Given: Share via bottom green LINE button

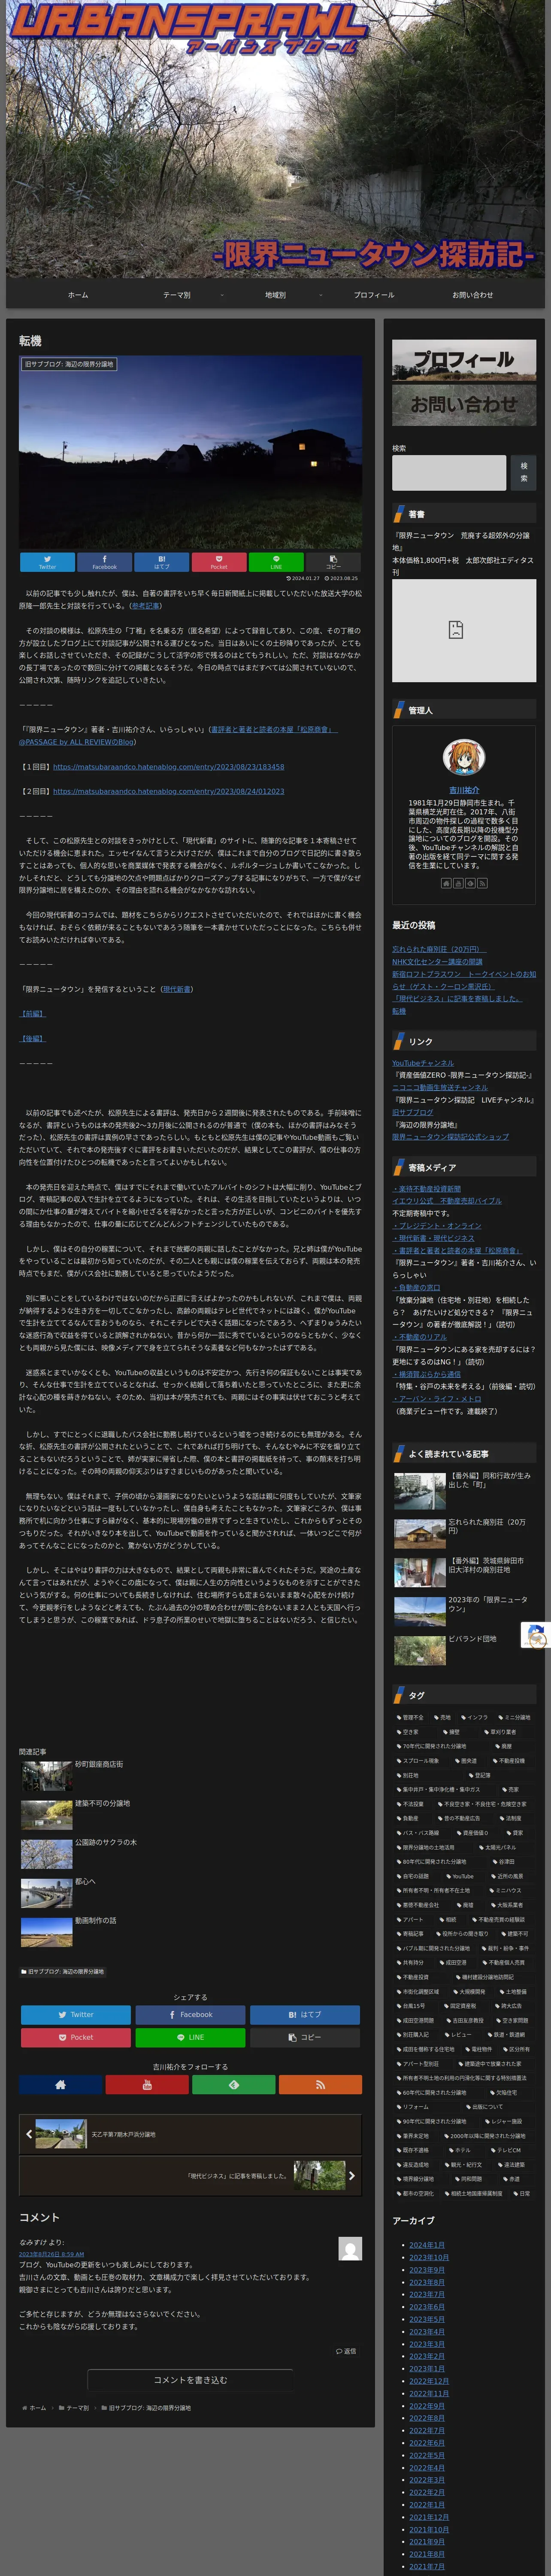Looking at the screenshot, I should (190, 2037).
